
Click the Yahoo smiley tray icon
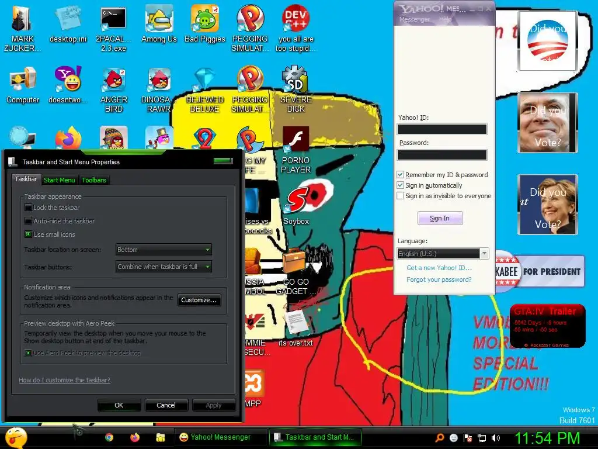(454, 438)
